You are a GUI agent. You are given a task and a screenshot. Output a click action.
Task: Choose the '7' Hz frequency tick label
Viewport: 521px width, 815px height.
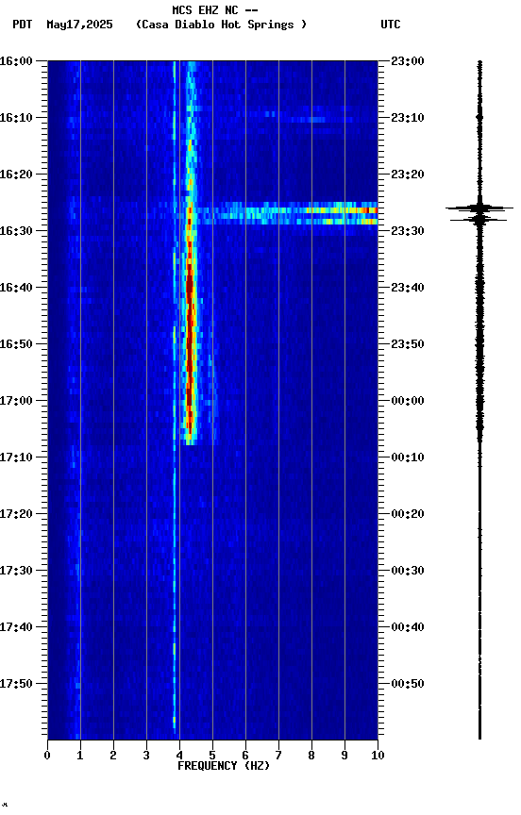[x=278, y=756]
